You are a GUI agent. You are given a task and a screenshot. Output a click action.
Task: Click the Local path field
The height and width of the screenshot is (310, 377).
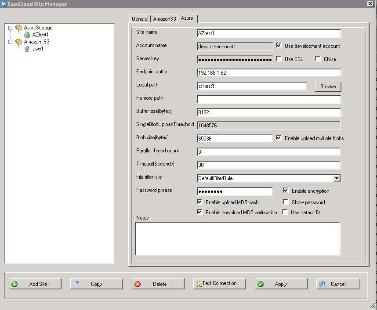click(252, 86)
